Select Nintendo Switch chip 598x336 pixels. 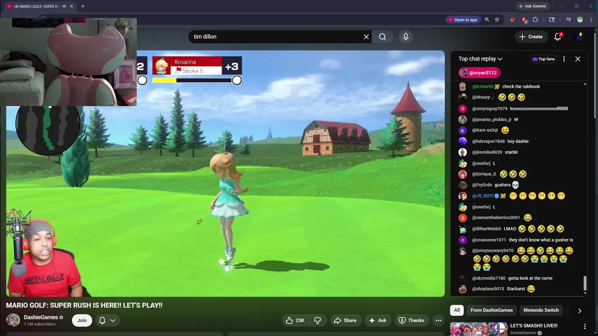541,310
